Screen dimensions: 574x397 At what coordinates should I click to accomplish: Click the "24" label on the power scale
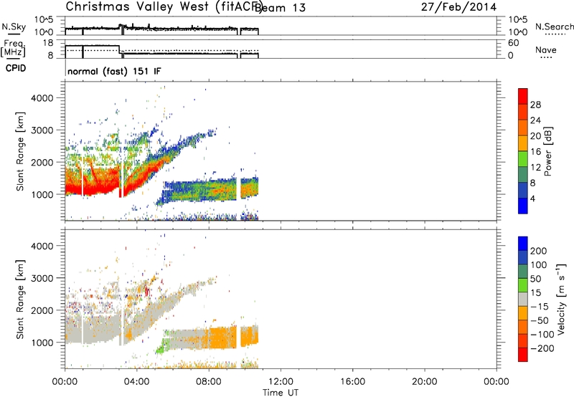(x=535, y=120)
